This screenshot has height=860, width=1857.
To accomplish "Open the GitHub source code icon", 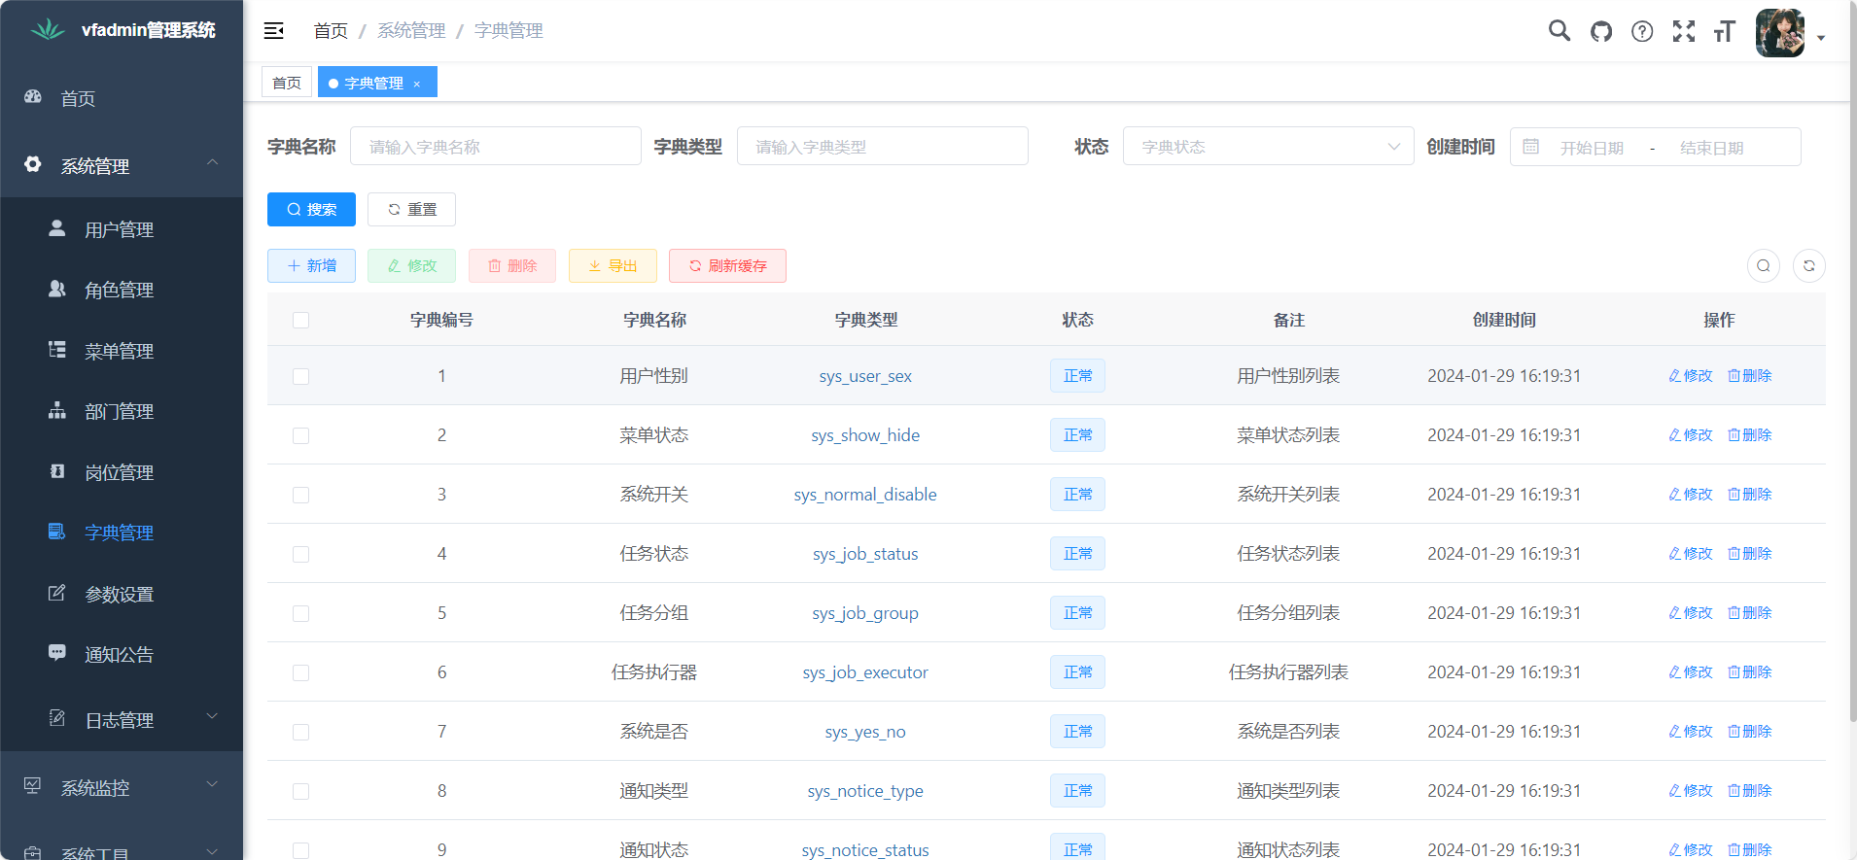I will point(1600,31).
